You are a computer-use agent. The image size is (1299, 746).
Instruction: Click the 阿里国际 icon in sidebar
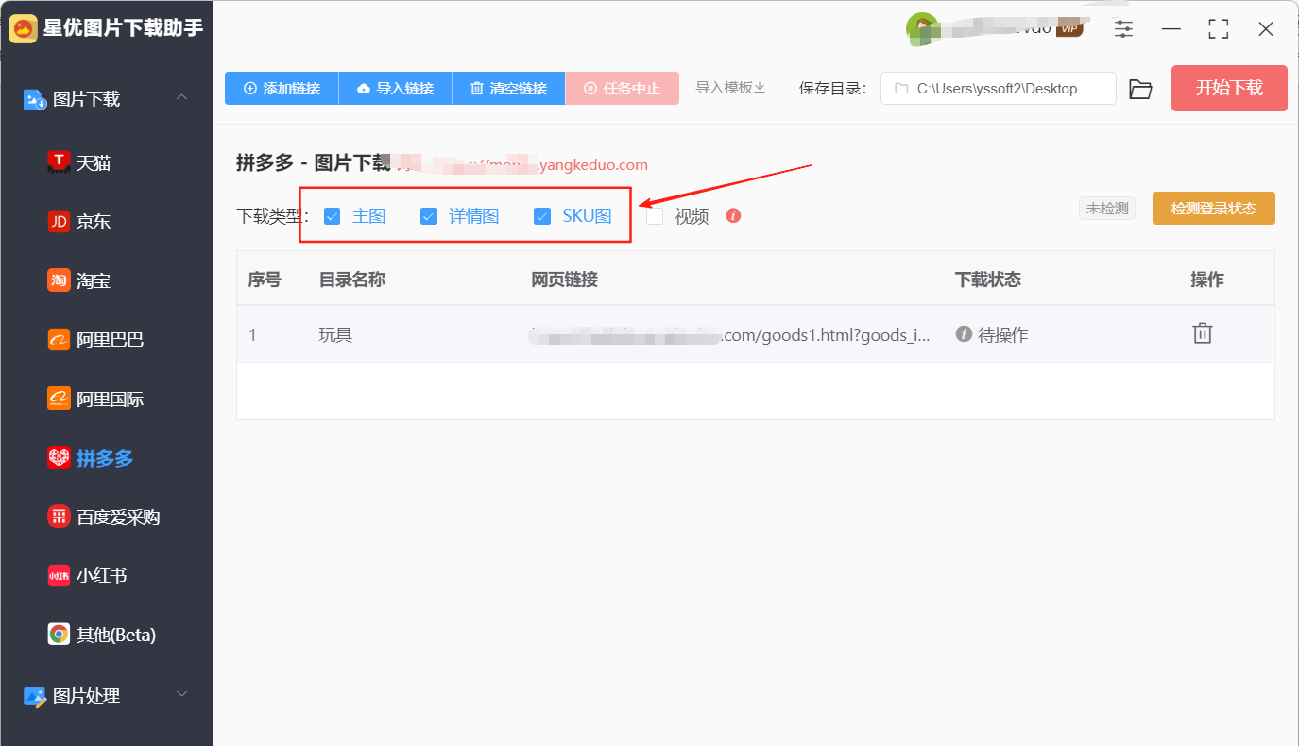(59, 398)
